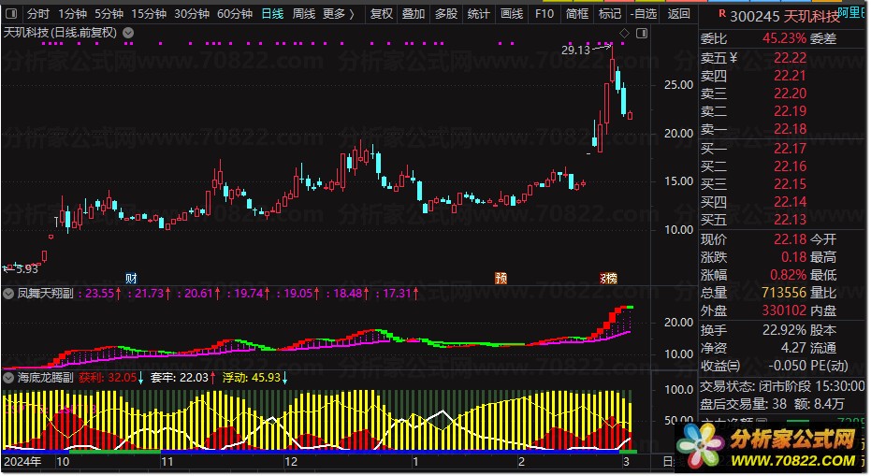Open the 多股 multi-stock view

[x=446, y=13]
